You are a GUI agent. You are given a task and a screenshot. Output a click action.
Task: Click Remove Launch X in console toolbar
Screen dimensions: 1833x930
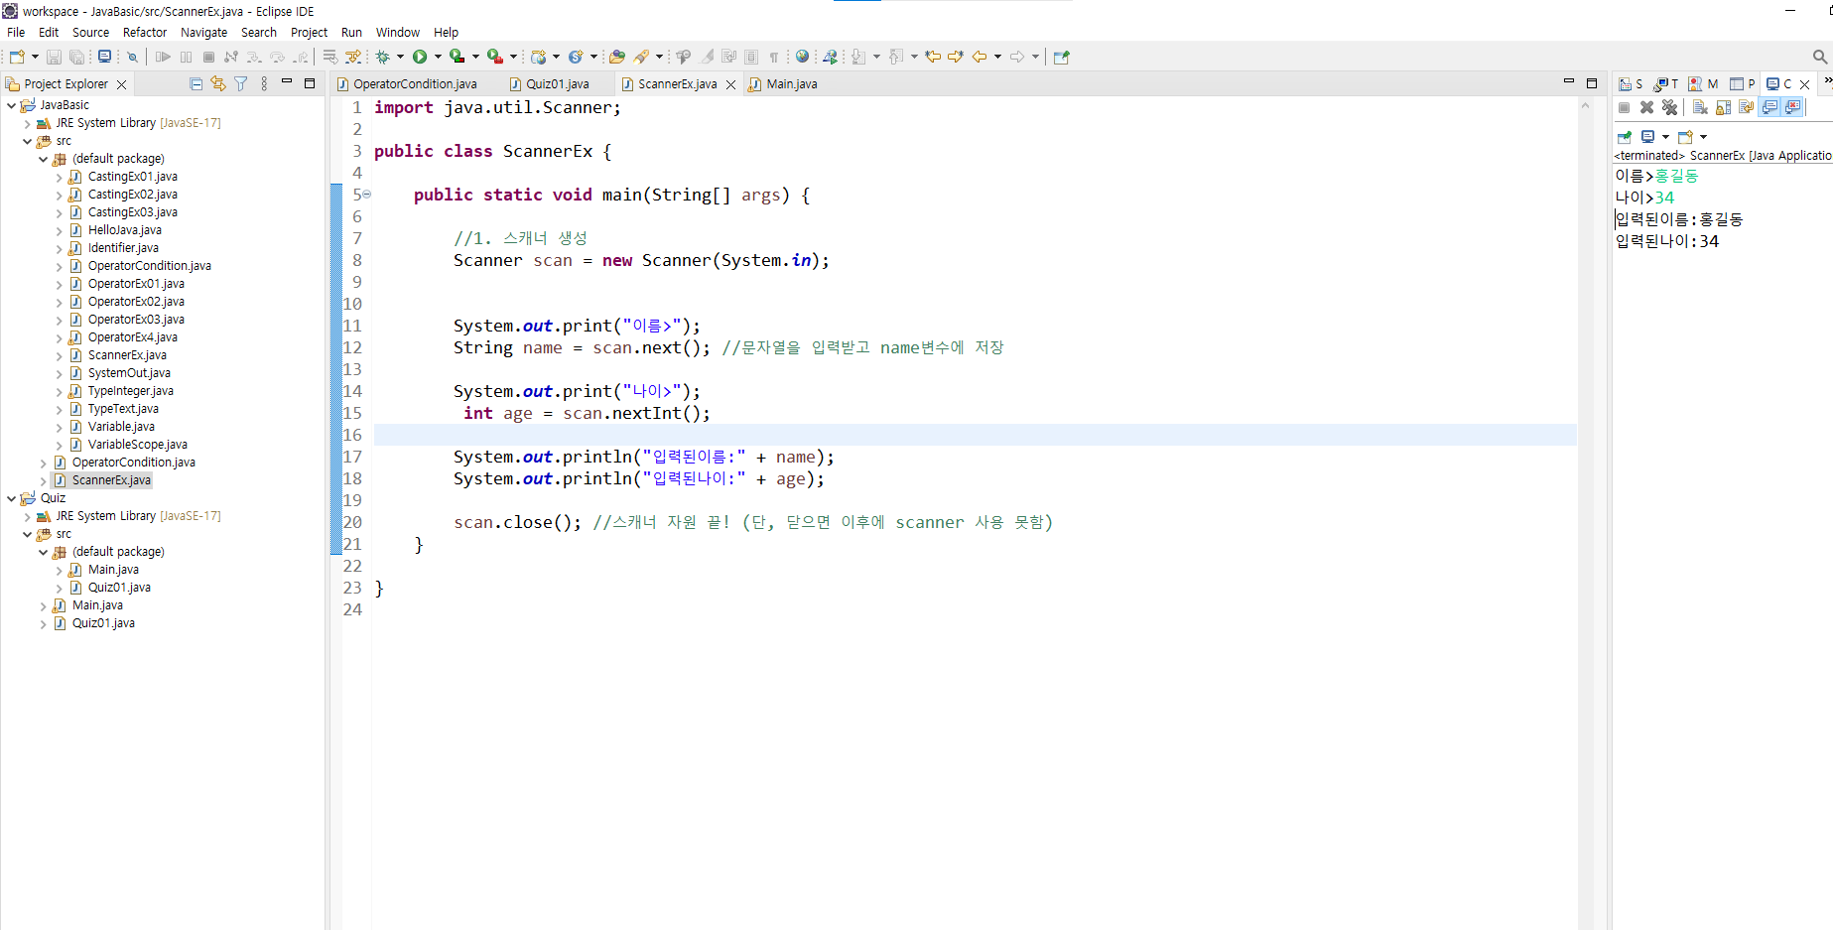[x=1647, y=107]
